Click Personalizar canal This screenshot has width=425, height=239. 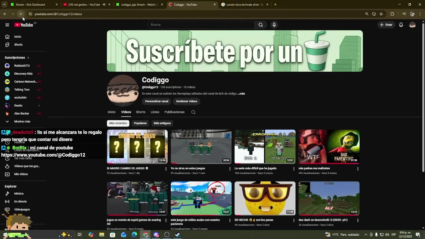[157, 101]
